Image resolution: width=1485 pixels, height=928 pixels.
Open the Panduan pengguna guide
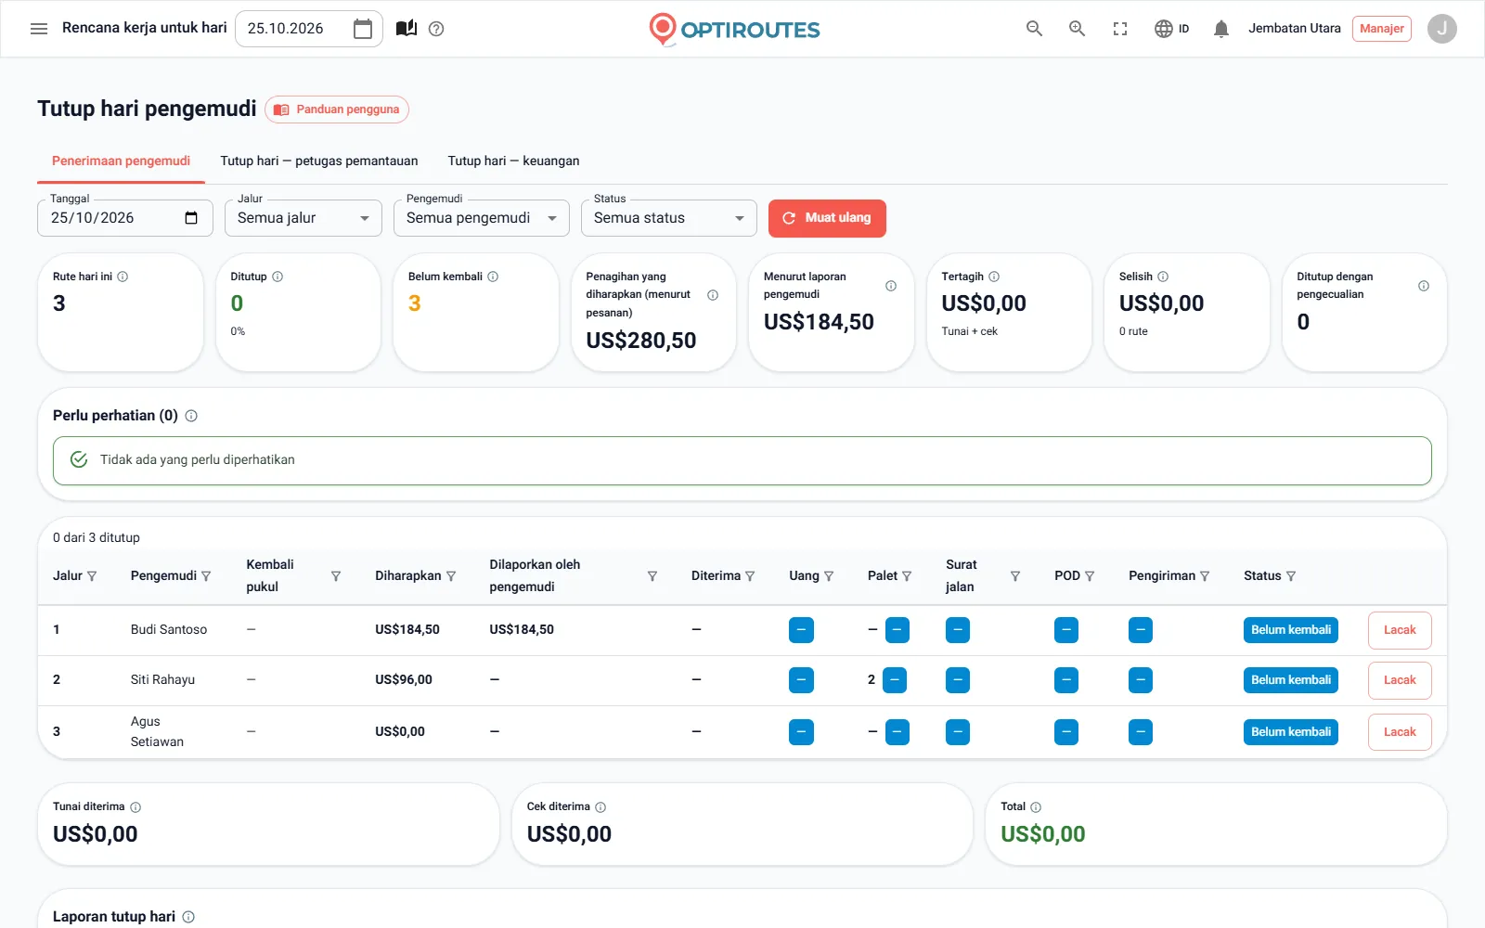coord(337,110)
